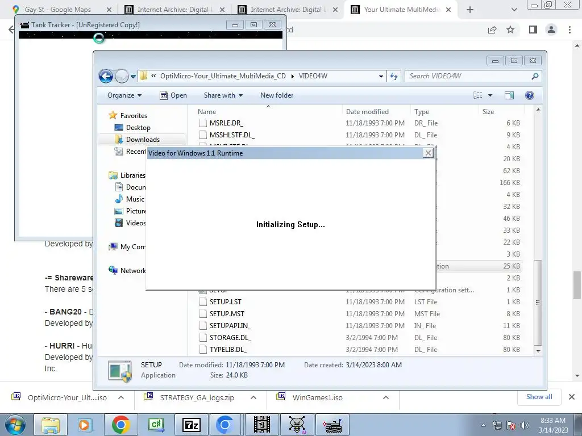Open the Share with dropdown
Viewport: 582px width, 436px height.
[223, 95]
